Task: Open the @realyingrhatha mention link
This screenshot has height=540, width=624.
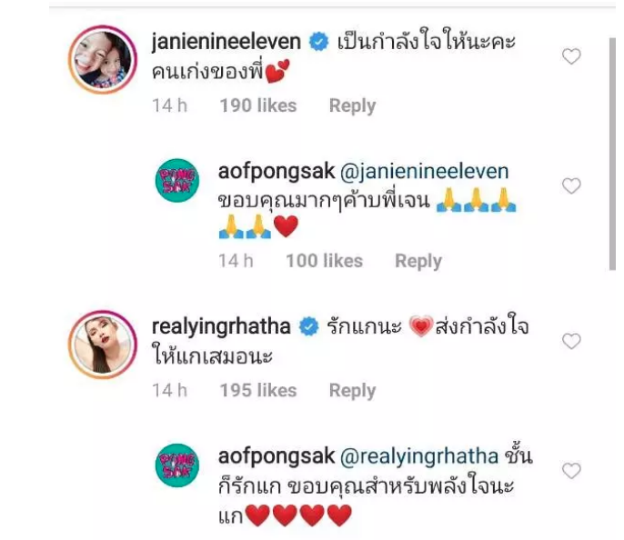Action: point(419,456)
